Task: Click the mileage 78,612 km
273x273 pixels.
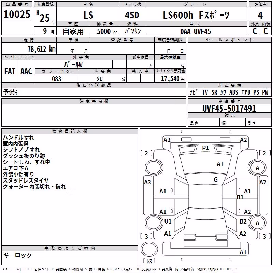Action: [x=42, y=49]
